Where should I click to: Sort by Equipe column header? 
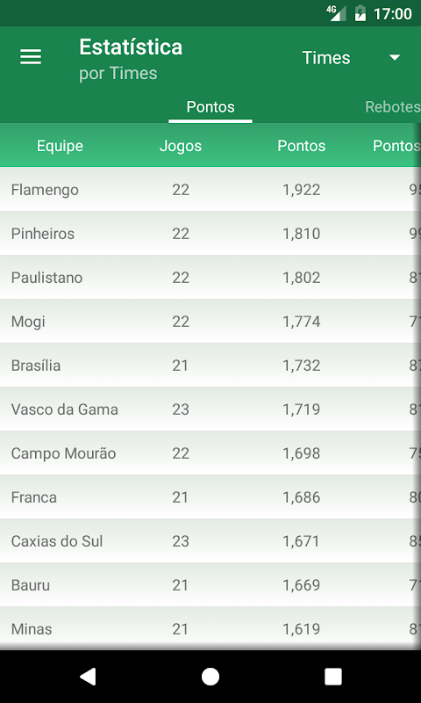[x=60, y=146]
